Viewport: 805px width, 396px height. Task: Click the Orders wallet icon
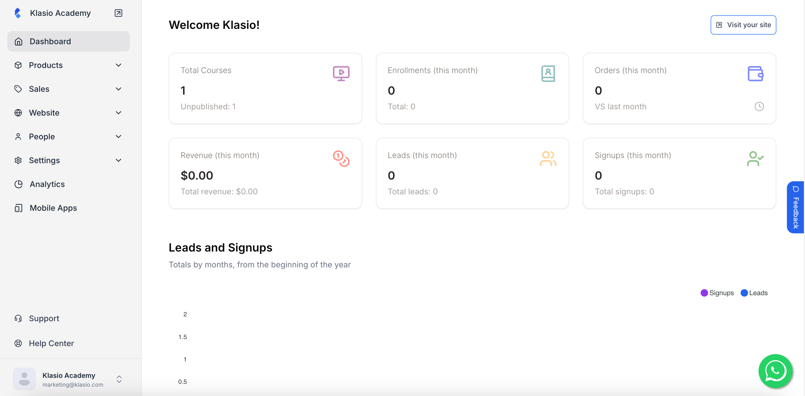[755, 74]
